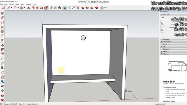Open the Line tool dropdown arrow
The image size is (187, 105).
[11, 8]
